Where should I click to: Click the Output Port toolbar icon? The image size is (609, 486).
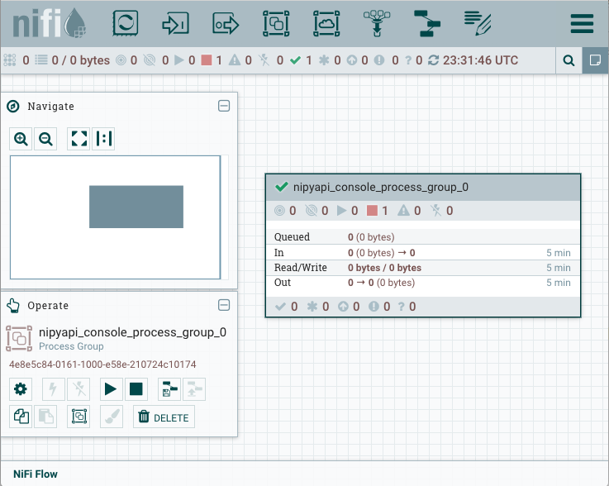pyautogui.click(x=226, y=23)
